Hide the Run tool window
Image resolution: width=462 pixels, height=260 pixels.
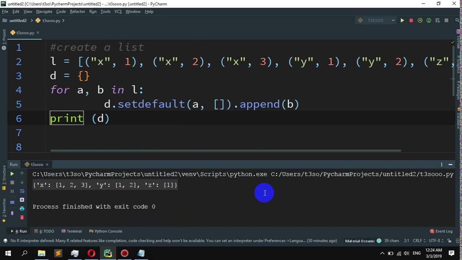(x=450, y=164)
